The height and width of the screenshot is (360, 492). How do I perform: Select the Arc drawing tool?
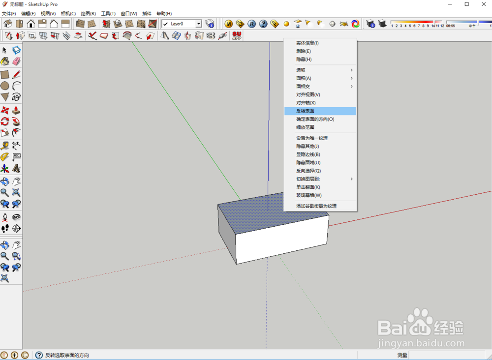pyautogui.click(x=16, y=86)
